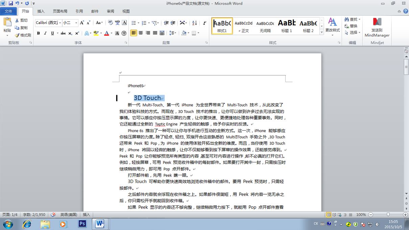
Task: Click the 字数: 2/1,950 word count
Action: [x=34, y=214]
